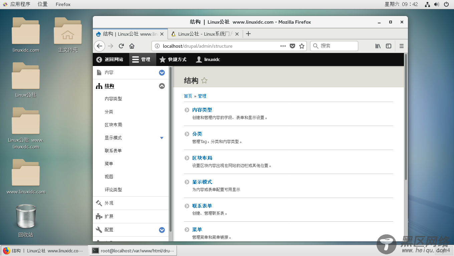
Task: Open the linuxidc.com desktop folder
Action: [26, 35]
